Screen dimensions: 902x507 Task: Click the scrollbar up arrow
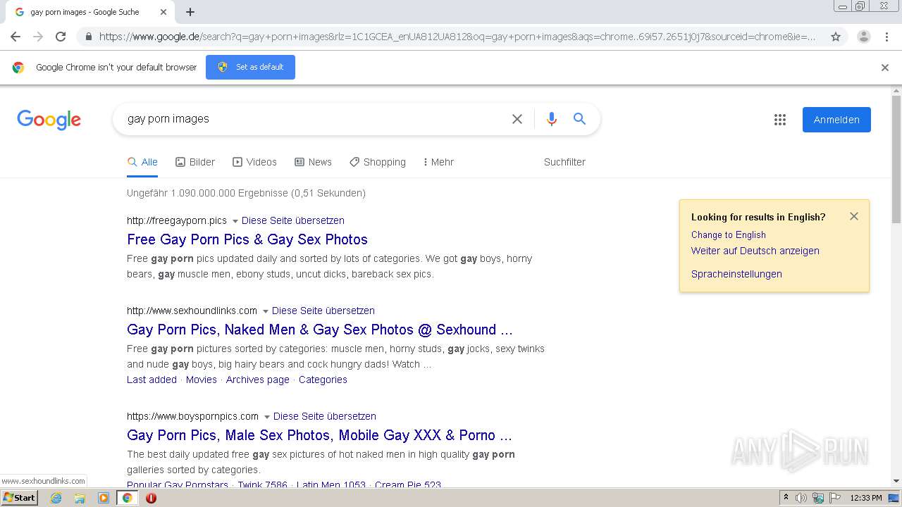[x=896, y=91]
